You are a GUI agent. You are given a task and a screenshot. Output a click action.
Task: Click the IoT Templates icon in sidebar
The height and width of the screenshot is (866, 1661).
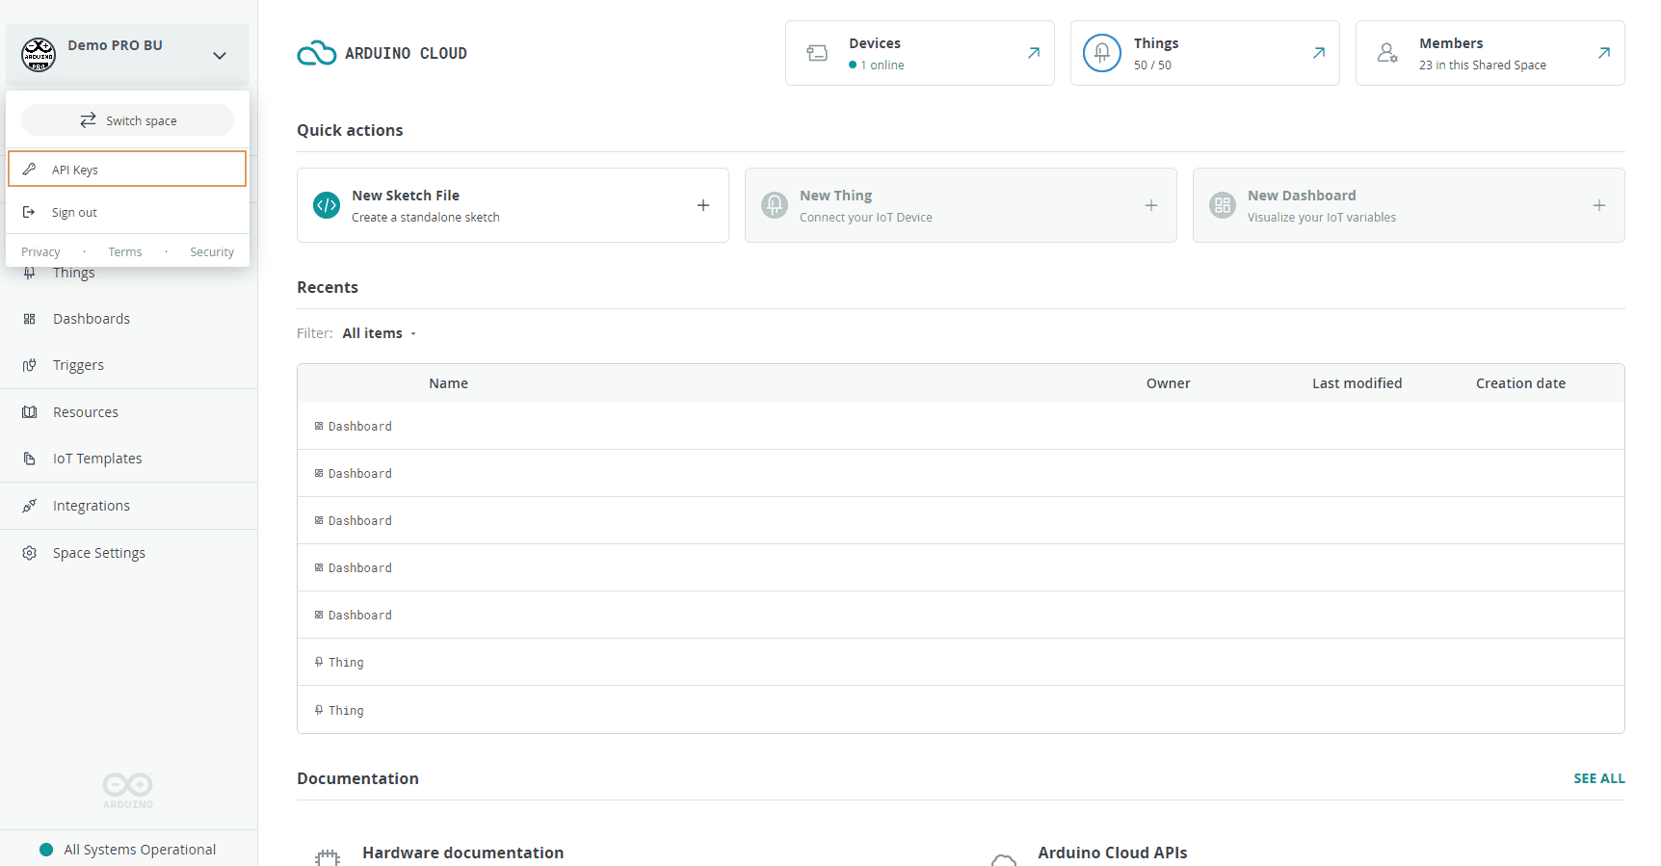[30, 459]
